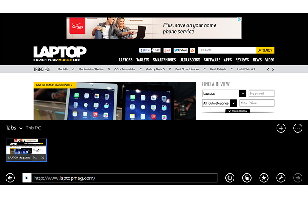Open the Install Win 8.1 trending link
Screen dimensions: 308x198
[x=246, y=69]
